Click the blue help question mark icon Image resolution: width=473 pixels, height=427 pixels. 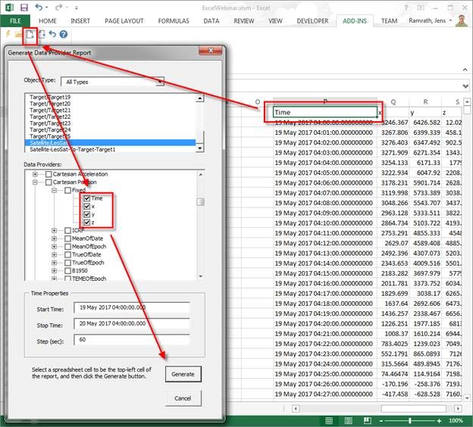pyautogui.click(x=64, y=34)
